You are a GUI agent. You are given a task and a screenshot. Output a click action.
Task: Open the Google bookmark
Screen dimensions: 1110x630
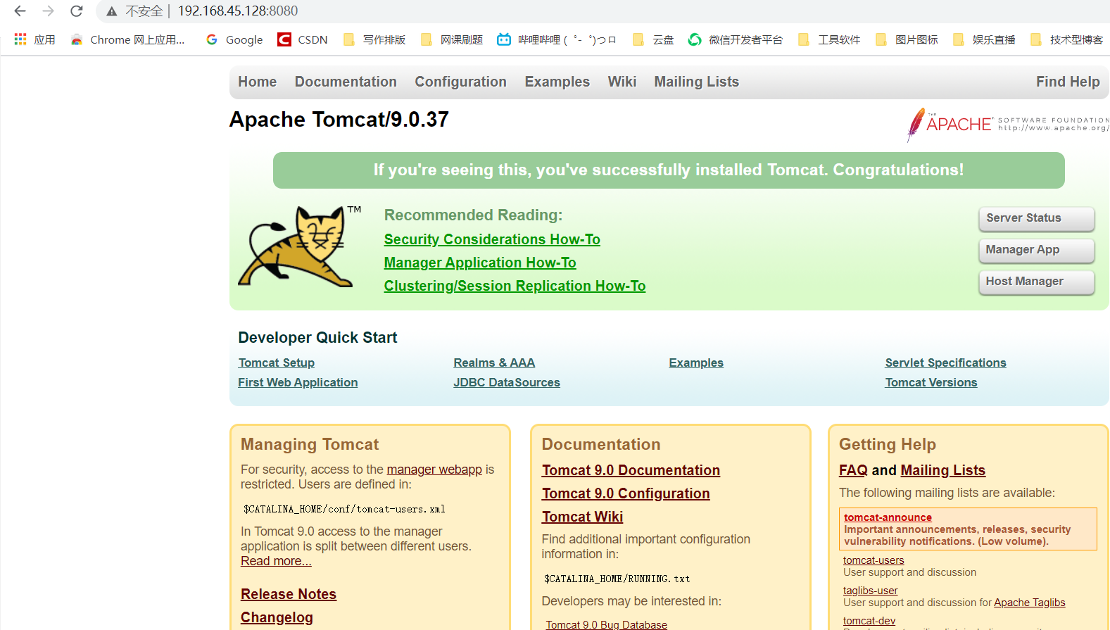(234, 40)
